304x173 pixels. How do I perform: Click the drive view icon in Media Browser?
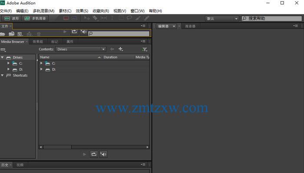(3, 50)
